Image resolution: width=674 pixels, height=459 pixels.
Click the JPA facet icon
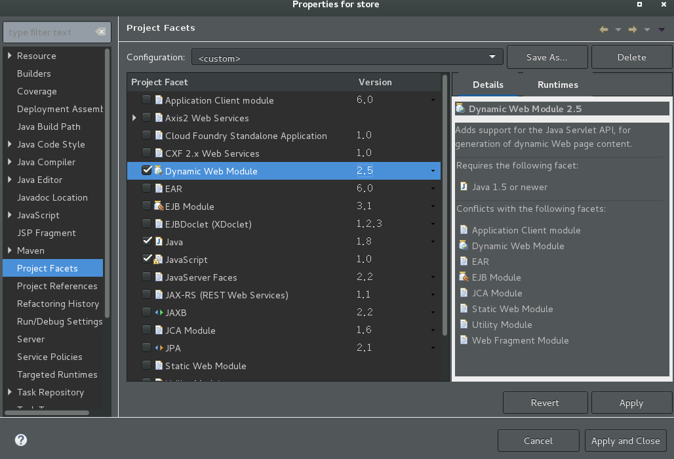pos(159,348)
